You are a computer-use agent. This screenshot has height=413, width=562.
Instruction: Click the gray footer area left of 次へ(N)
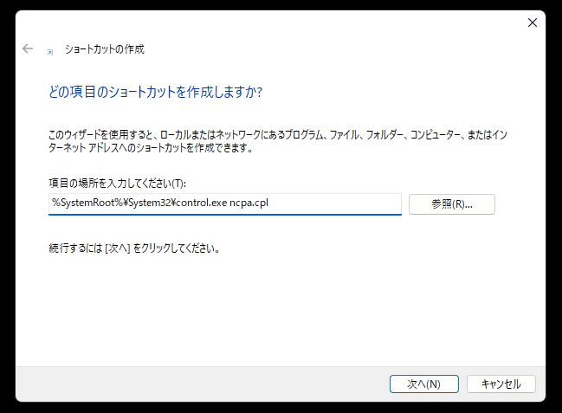point(199,384)
